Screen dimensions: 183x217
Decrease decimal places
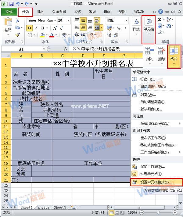pyautogui.click(x=116, y=35)
